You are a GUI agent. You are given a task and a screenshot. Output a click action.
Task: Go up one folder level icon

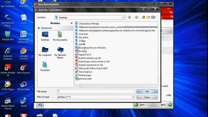pyautogui.click(x=143, y=17)
